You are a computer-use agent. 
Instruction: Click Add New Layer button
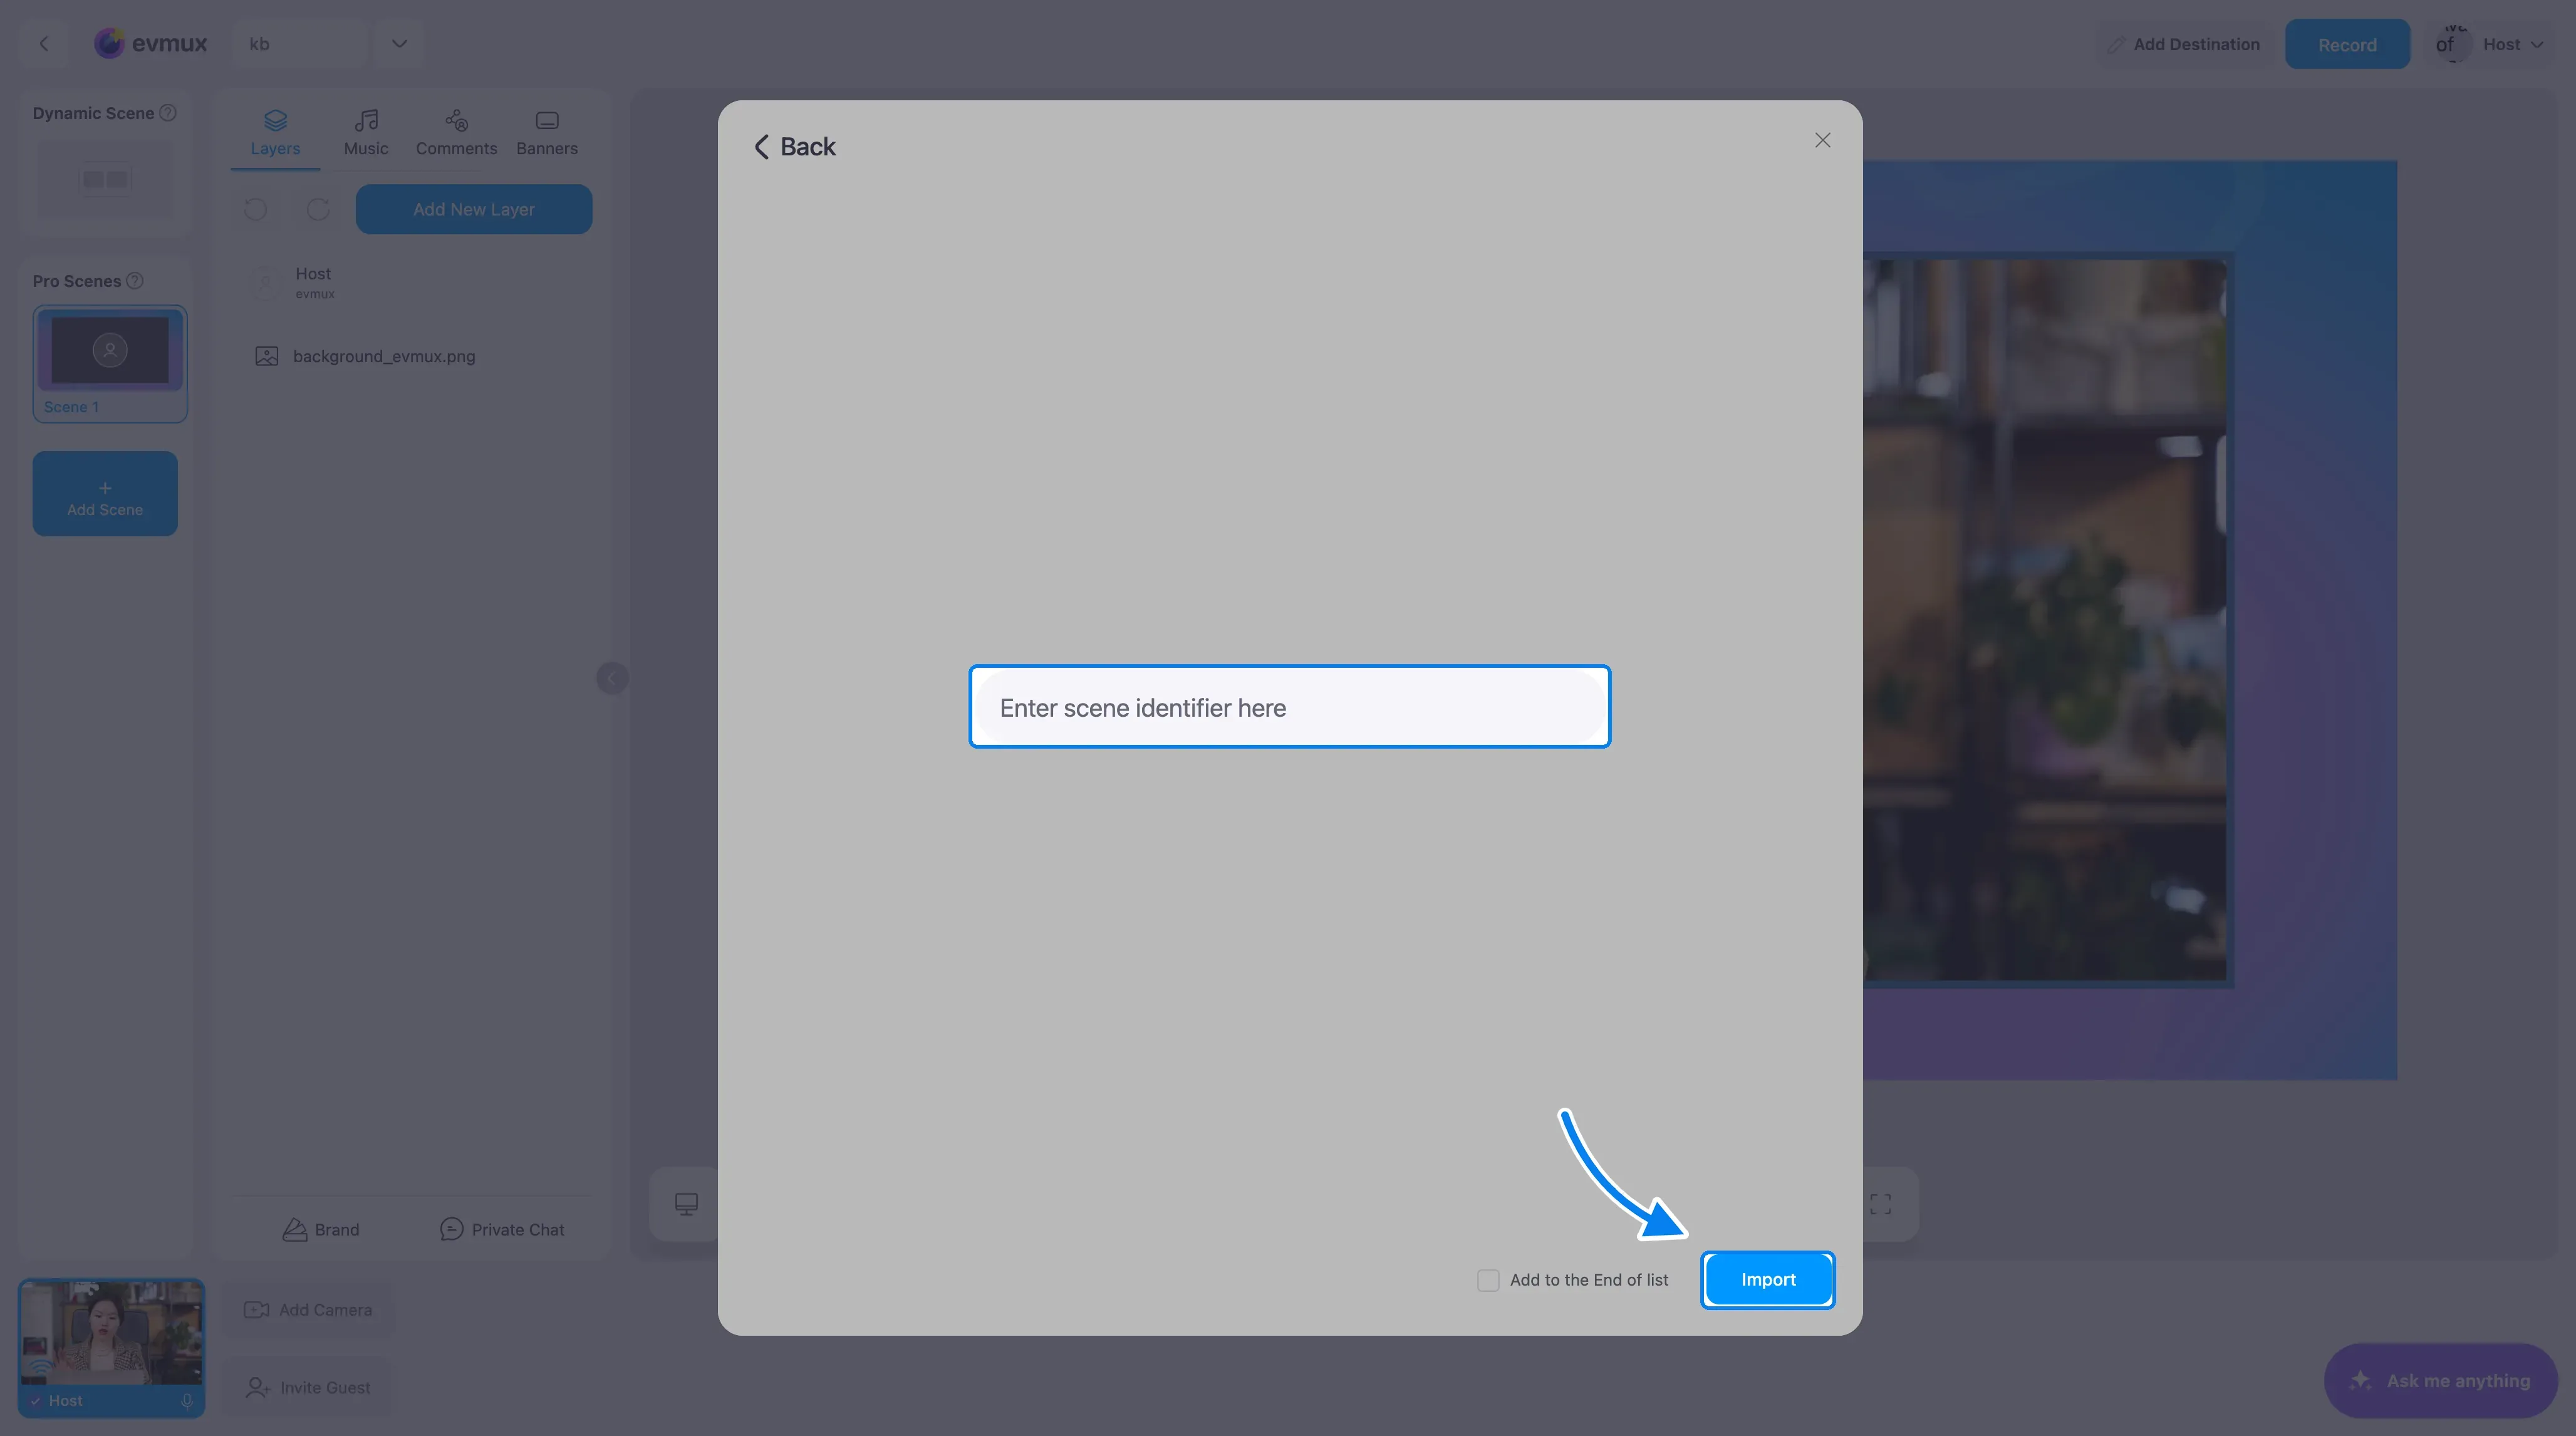[474, 209]
